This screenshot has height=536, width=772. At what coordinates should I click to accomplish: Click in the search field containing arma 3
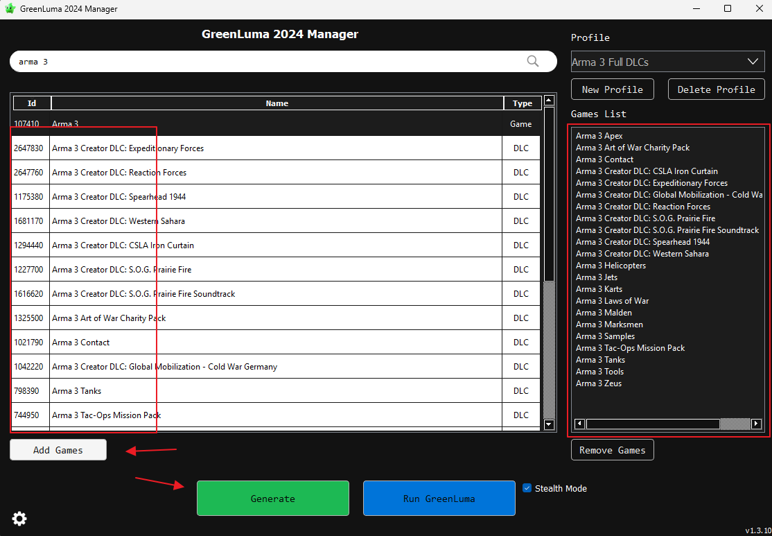(x=270, y=61)
